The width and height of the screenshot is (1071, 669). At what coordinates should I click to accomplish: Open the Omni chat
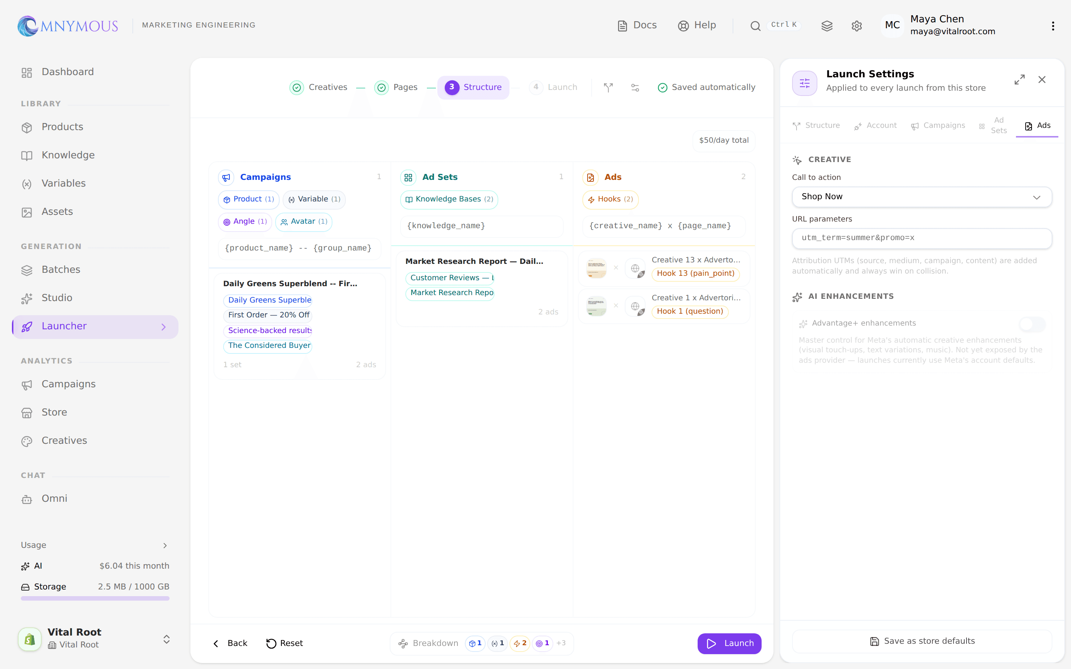pyautogui.click(x=95, y=499)
